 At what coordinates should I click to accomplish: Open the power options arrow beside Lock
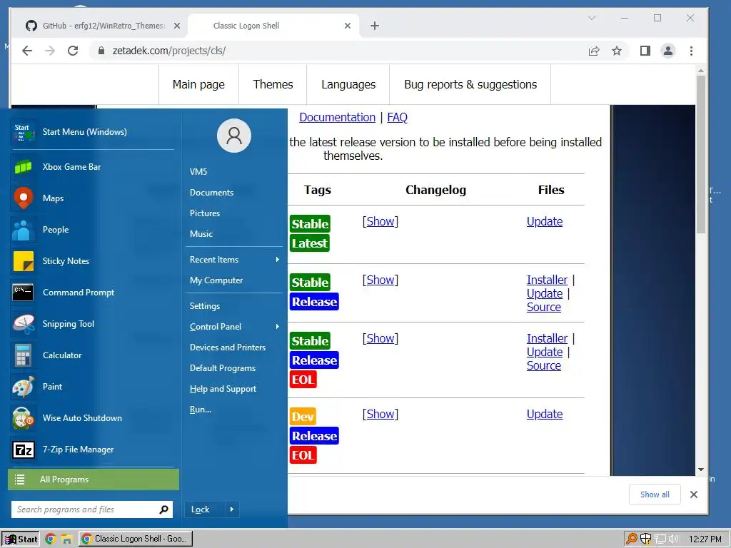tap(232, 509)
